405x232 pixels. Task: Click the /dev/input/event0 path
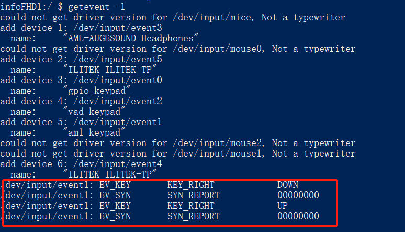(x=118, y=80)
